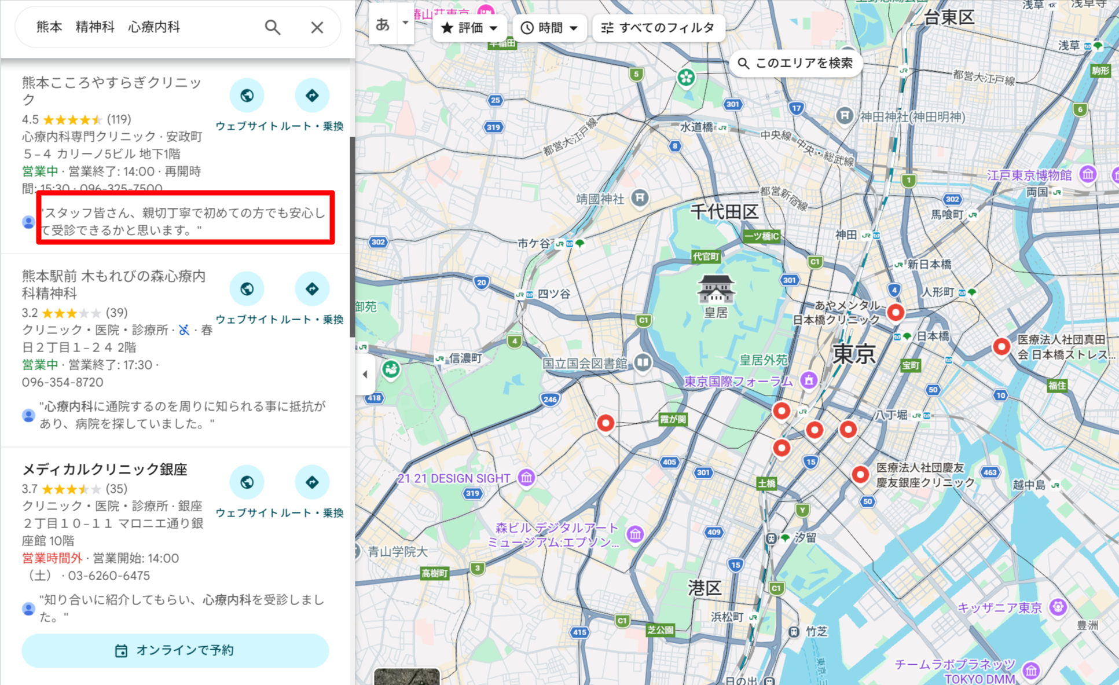Click the directions icon for メディカルクリニック銀座
1119x685 pixels.
tap(312, 482)
